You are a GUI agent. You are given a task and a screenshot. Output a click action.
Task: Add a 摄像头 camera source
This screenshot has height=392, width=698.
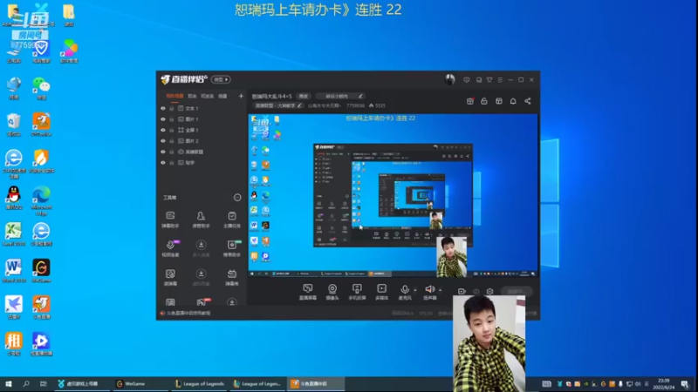click(x=332, y=292)
